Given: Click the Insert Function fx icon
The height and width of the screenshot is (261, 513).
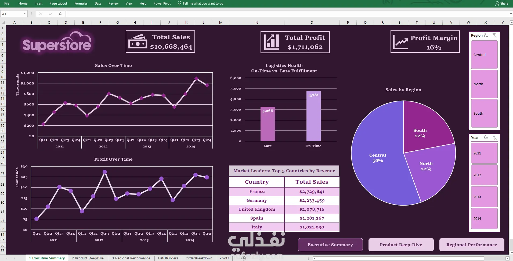Looking at the screenshot, I should 60,13.
